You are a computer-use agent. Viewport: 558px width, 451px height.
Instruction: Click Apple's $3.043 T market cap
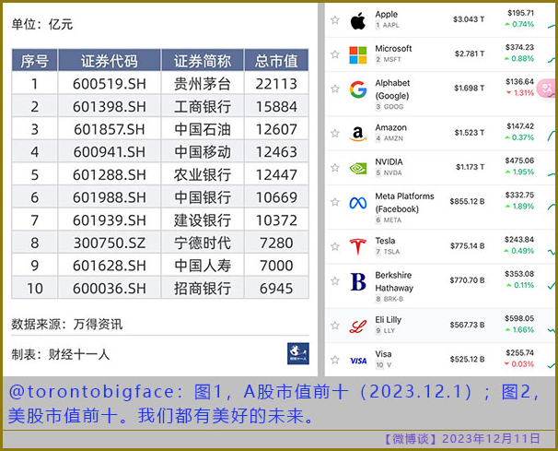point(469,19)
